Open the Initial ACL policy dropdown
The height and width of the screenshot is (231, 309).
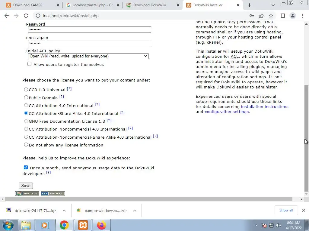coord(88,56)
